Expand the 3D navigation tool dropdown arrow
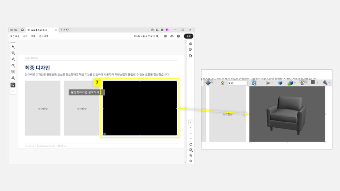 (x=212, y=83)
